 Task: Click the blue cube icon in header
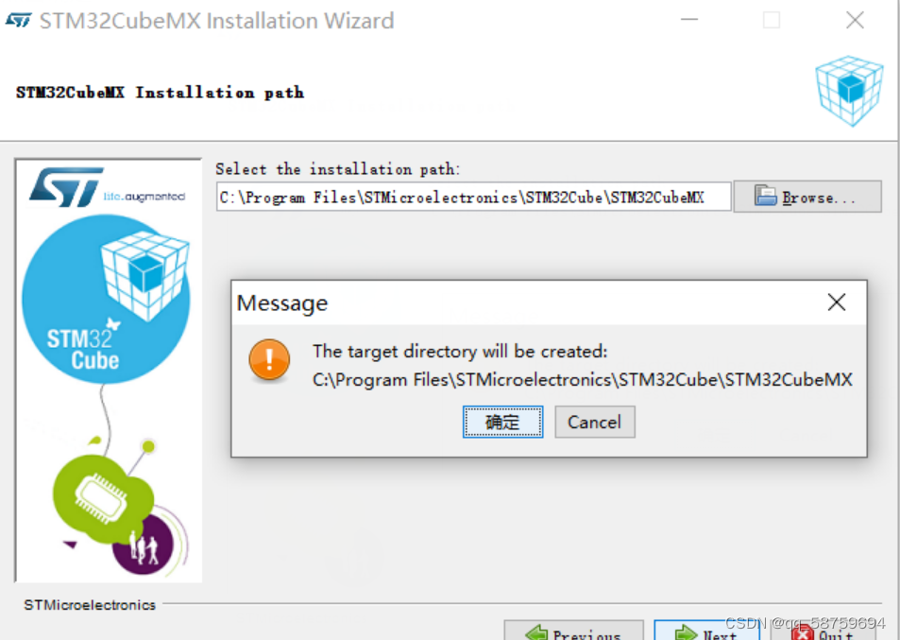point(849,90)
